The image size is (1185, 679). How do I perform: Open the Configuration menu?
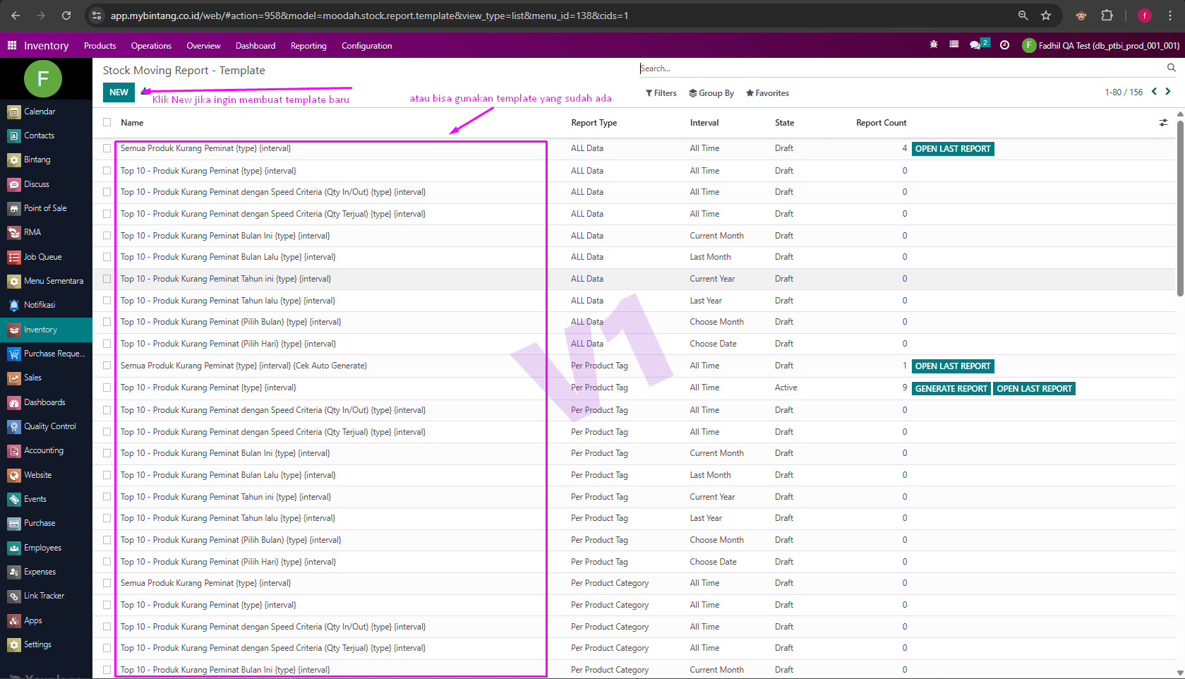(366, 46)
